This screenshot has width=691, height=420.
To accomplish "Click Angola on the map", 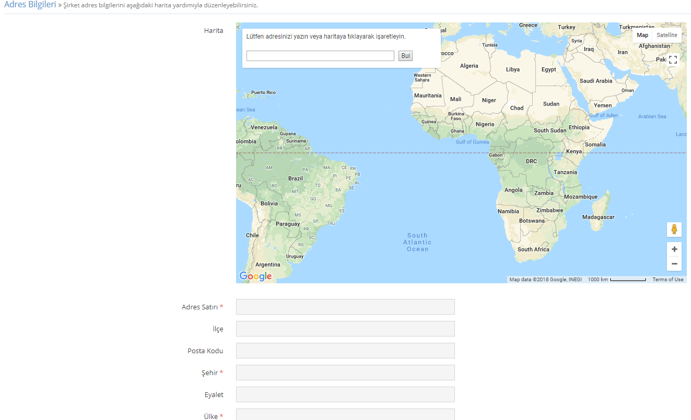I will point(513,190).
